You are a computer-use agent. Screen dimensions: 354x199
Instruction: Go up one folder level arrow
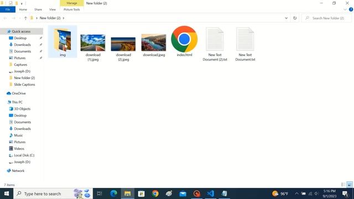coord(25,18)
